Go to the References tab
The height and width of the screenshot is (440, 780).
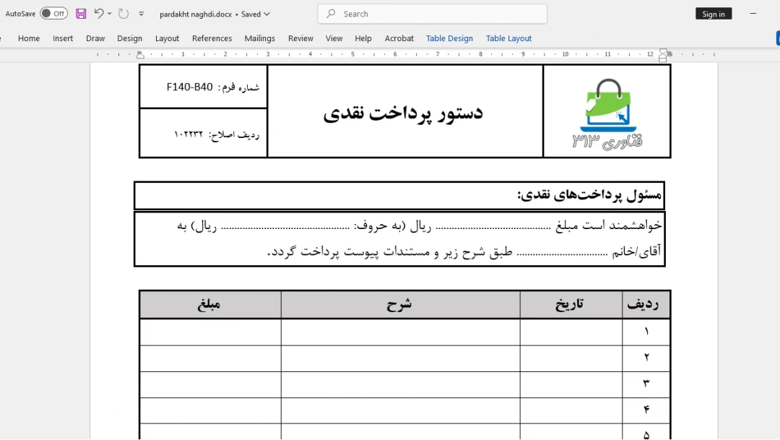[x=212, y=38]
